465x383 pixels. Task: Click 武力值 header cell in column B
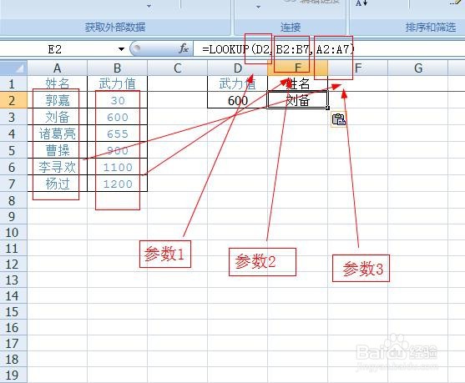click(118, 83)
